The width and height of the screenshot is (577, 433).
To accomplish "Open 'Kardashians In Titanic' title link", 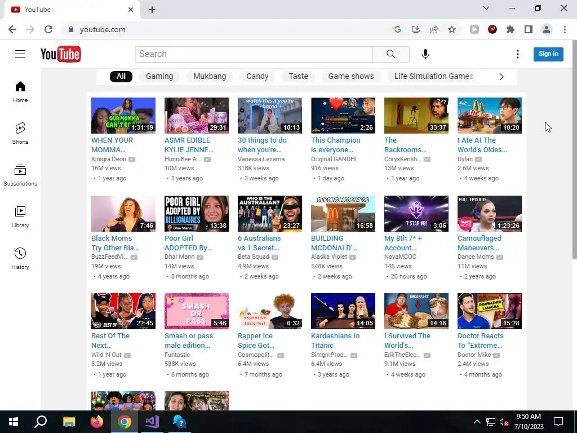I will point(335,341).
